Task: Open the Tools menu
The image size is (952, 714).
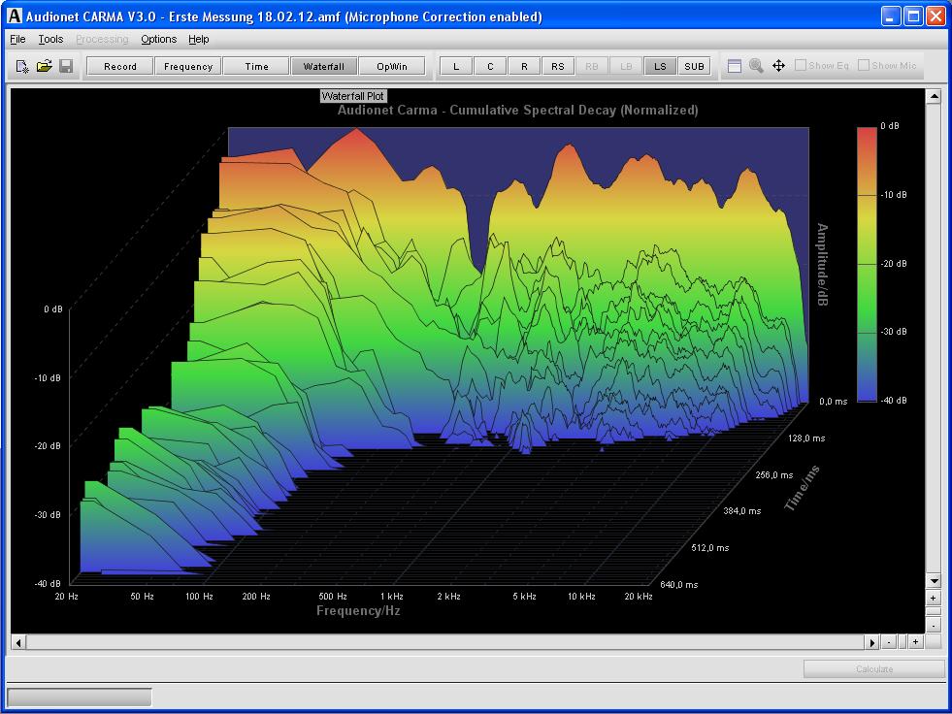Action: coord(50,39)
